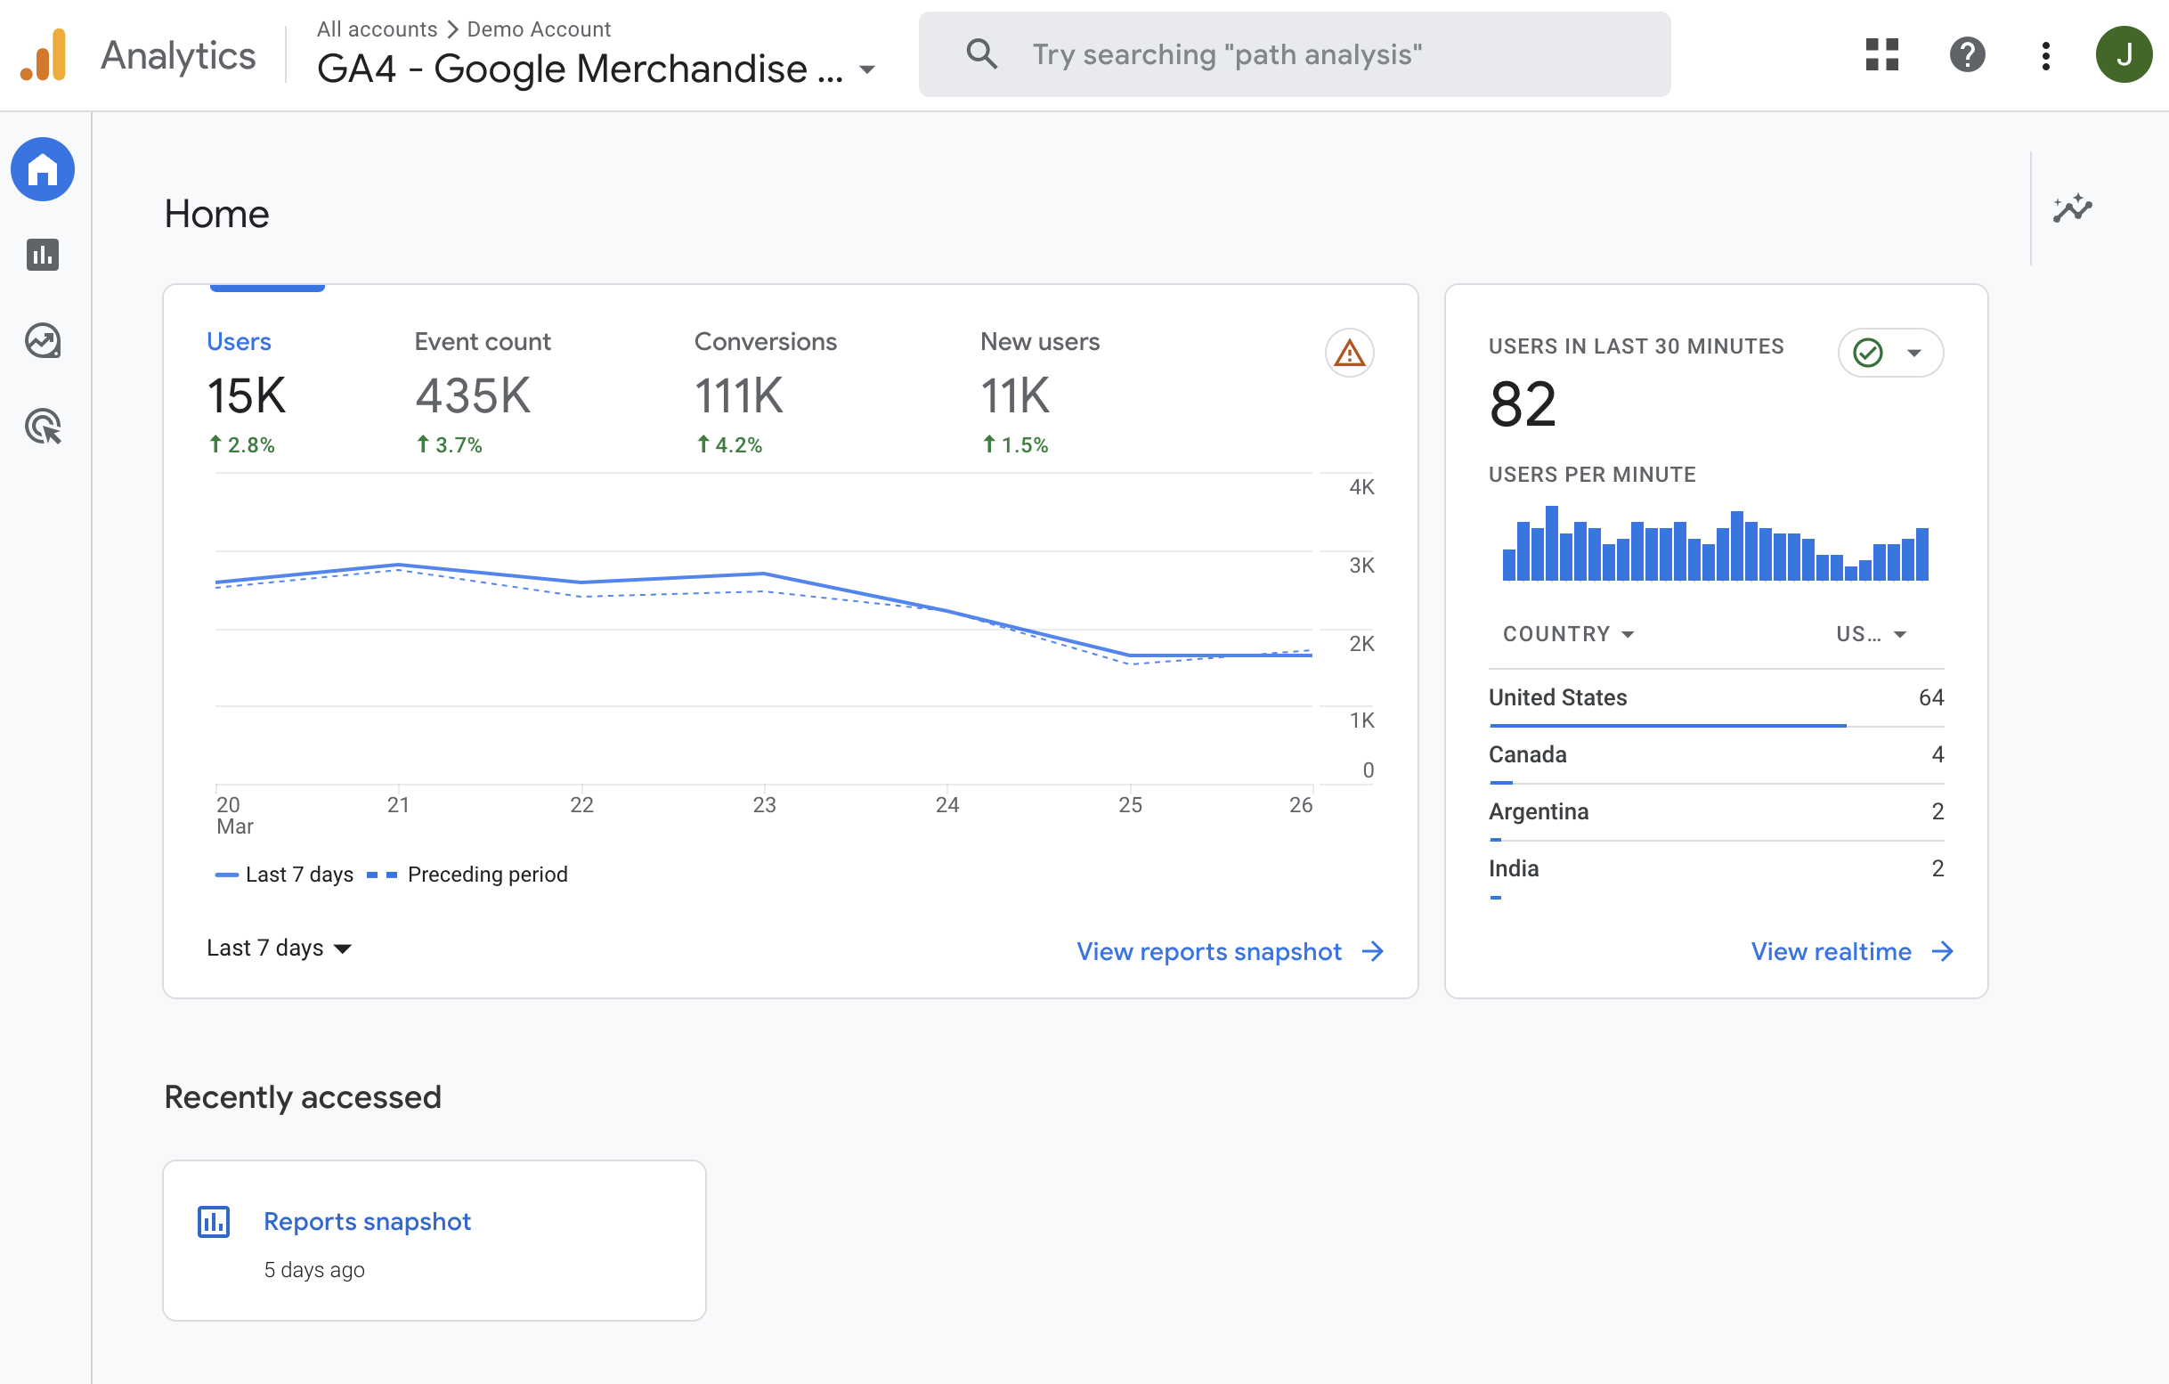Open the Home sidebar icon

[x=43, y=169]
